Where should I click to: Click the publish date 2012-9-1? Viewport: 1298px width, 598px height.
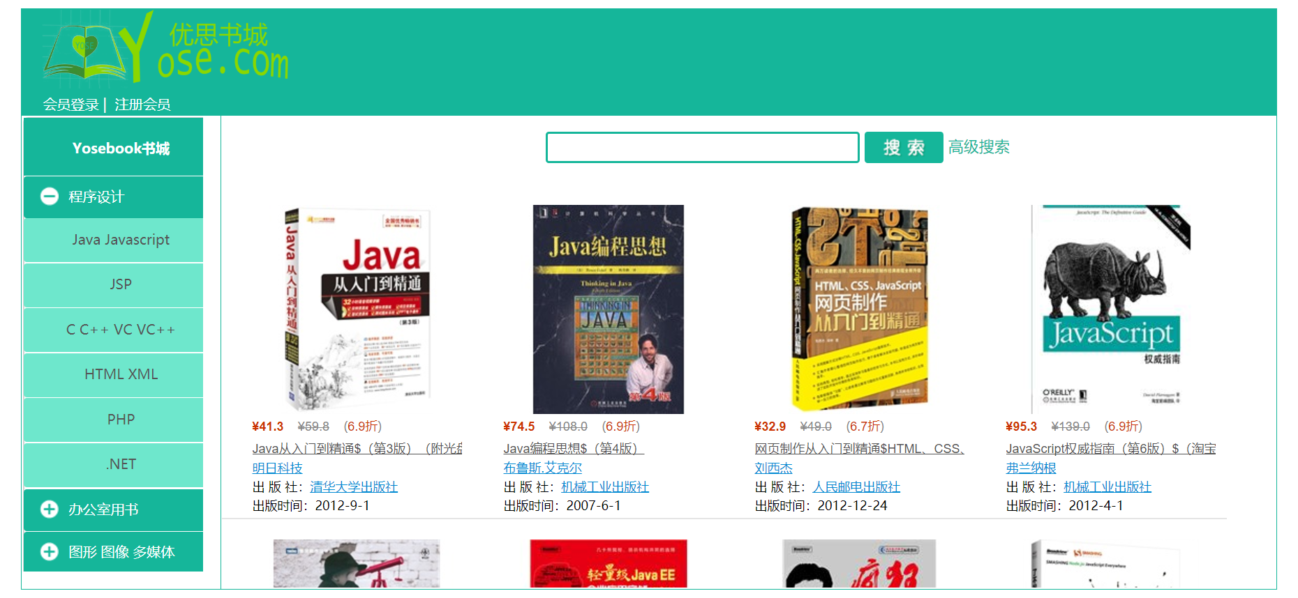pyautogui.click(x=342, y=506)
